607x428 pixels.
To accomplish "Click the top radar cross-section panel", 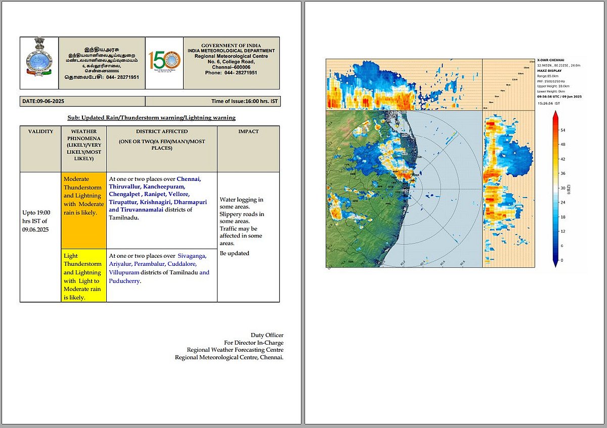I will tap(404, 84).
